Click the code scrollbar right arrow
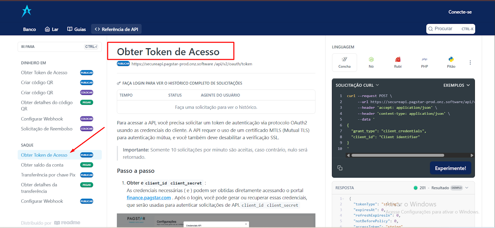Viewport: 495px width, 228px height. coord(472,155)
